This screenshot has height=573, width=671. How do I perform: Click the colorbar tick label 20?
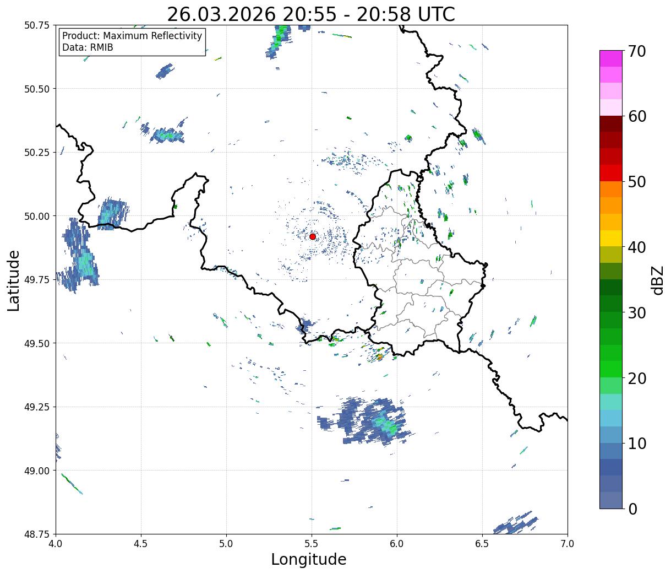[636, 379]
